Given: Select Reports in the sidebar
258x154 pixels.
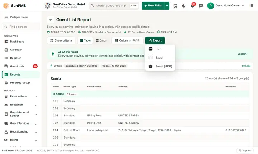Looking at the screenshot, I should click(x=21, y=74).
